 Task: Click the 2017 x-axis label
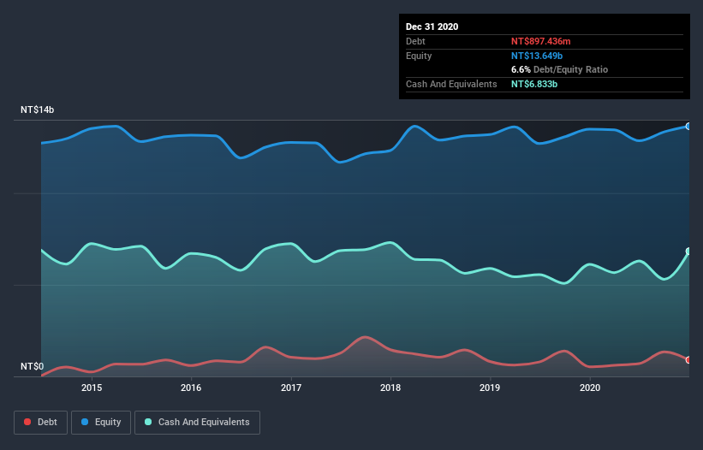[x=291, y=388]
